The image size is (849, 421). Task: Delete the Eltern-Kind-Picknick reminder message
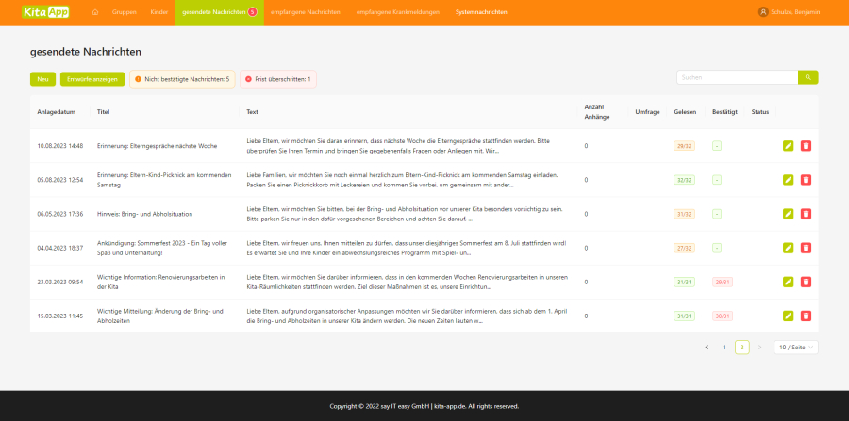806,180
